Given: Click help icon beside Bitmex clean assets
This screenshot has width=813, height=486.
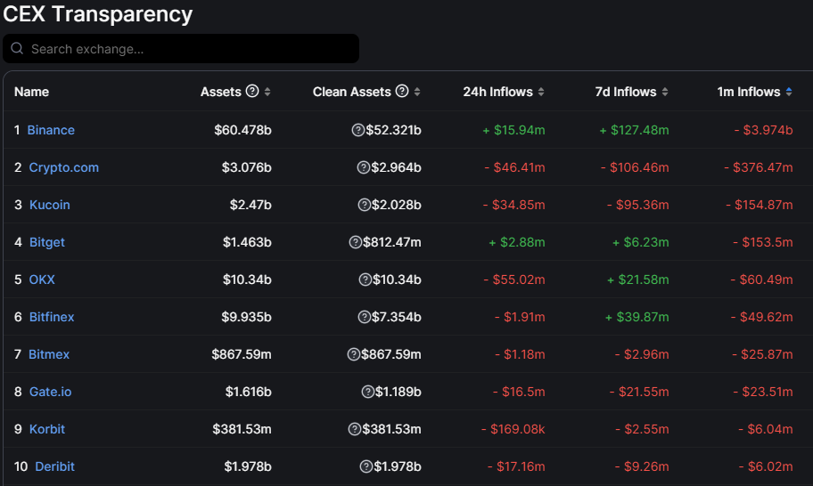Looking at the screenshot, I should point(354,354).
